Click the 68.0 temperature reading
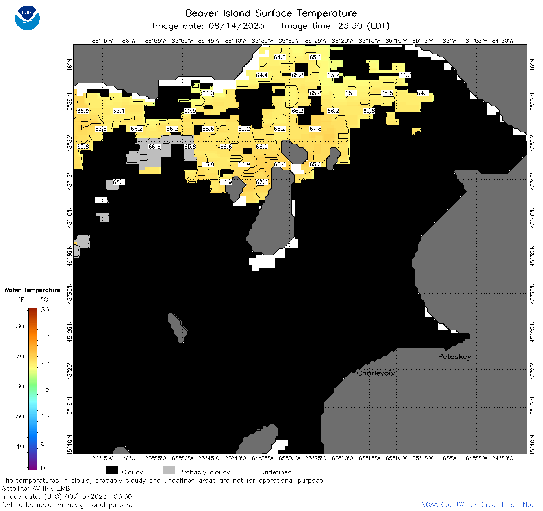The image size is (543, 511). pos(280,164)
